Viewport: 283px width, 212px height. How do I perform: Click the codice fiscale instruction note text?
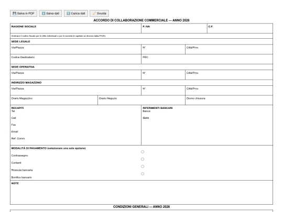tap(58, 36)
